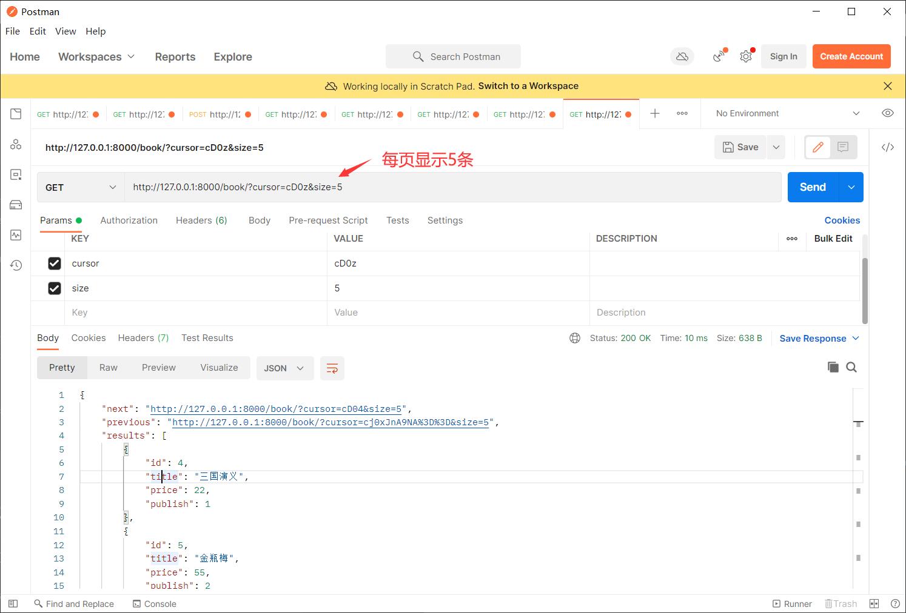Uncheck the cursor parameter checkbox
Viewport: 906px width, 613px height.
tap(55, 263)
